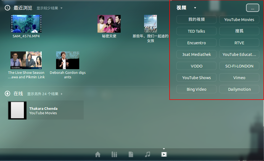Enable the 3sat Mediathek filter

pos(197,54)
